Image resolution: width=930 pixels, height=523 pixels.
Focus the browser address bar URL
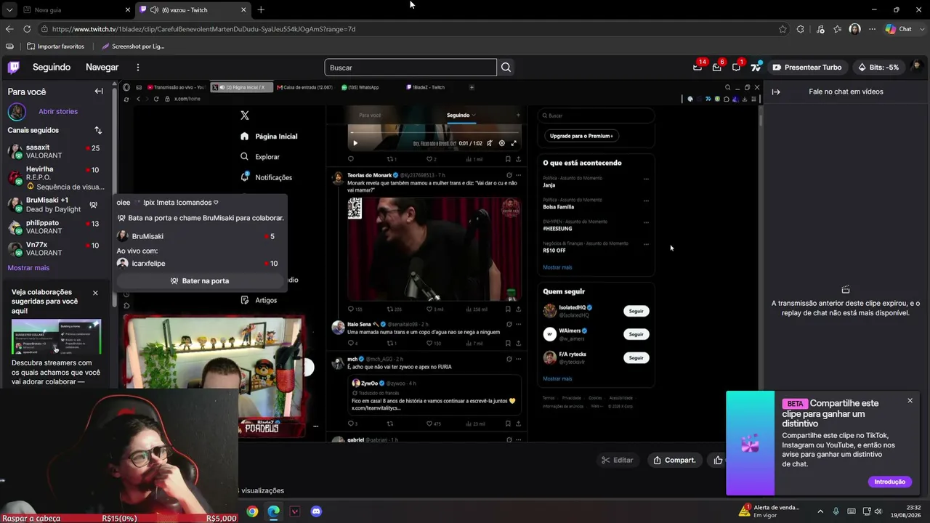pyautogui.click(x=407, y=29)
